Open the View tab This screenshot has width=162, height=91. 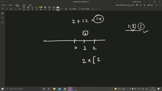pyautogui.click(x=24, y=5)
